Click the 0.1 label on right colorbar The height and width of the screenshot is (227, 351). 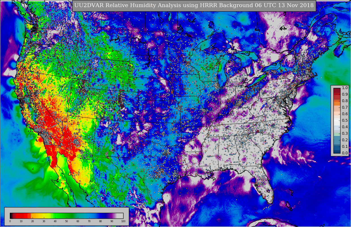[345, 146]
